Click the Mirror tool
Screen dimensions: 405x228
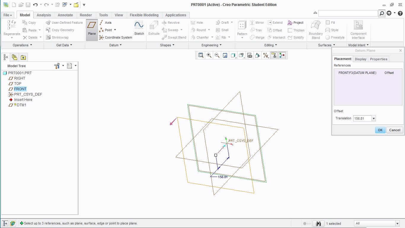point(257,23)
